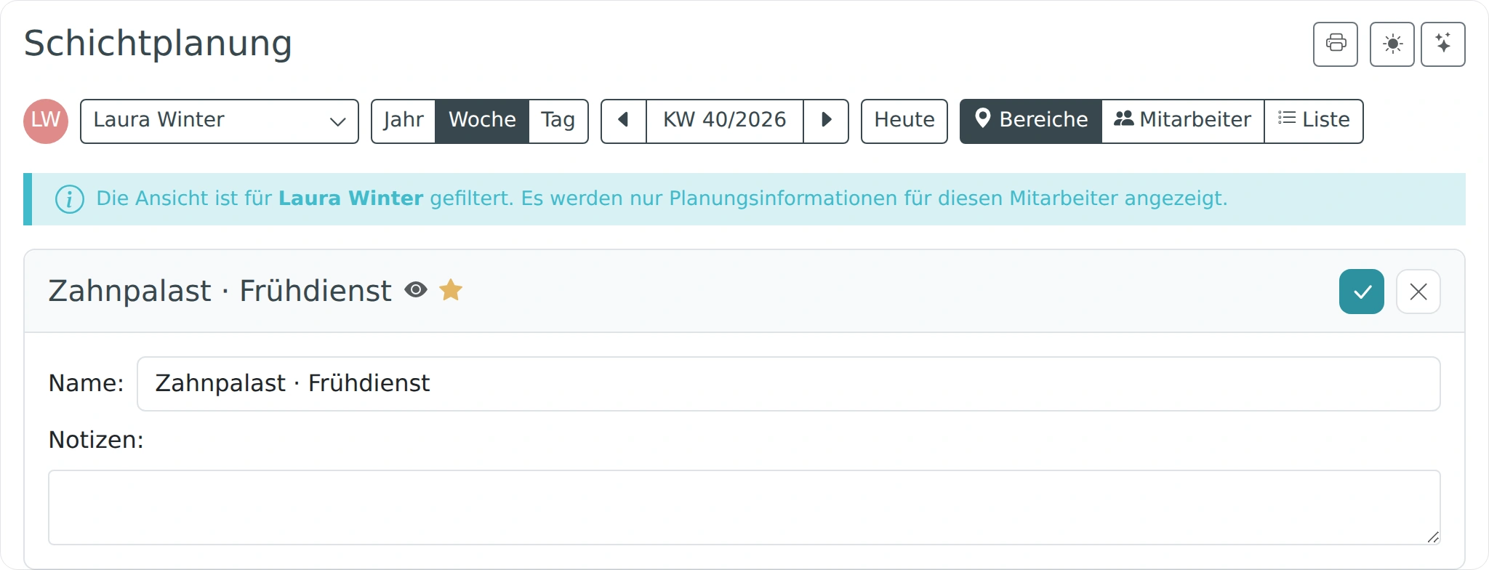Select the Liste view
Screen dimensions: 1489x570
[x=1314, y=121]
